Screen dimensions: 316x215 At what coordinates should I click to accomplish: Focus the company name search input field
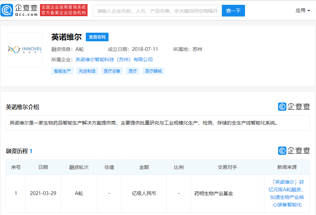pyautogui.click(x=157, y=11)
